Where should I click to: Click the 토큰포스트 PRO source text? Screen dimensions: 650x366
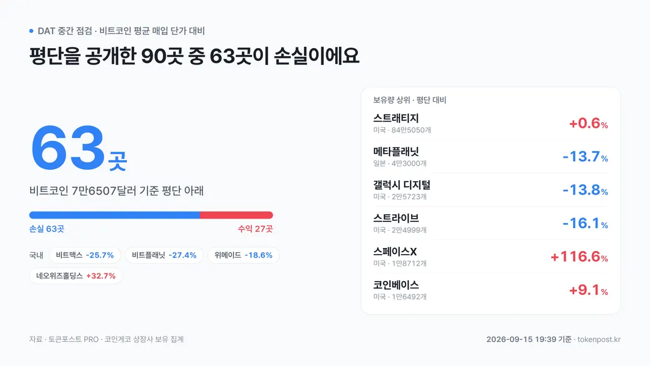pyautogui.click(x=73, y=340)
